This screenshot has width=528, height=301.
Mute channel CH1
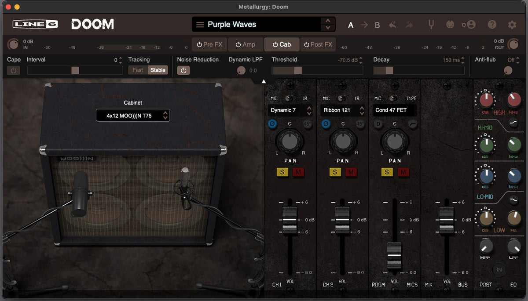[x=298, y=172]
